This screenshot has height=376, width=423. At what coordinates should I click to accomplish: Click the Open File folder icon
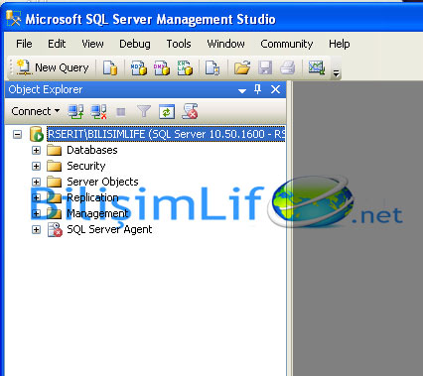(x=242, y=67)
